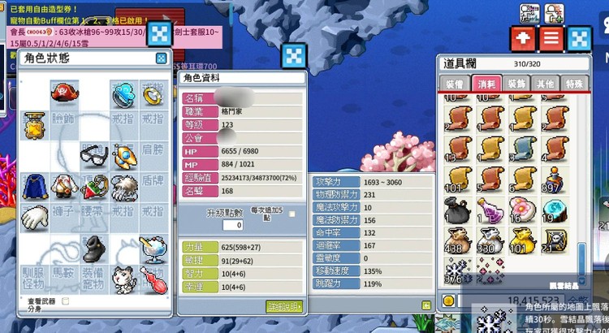Open the red hamburger menu button
This screenshot has width=609, height=333.
coord(551,38)
